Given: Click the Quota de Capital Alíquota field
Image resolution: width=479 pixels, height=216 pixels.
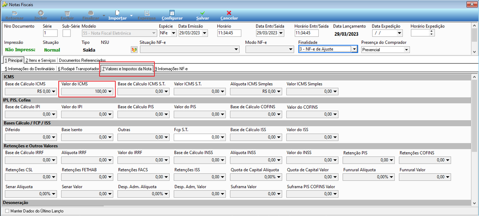Looking at the screenshot, I should coord(256,177).
